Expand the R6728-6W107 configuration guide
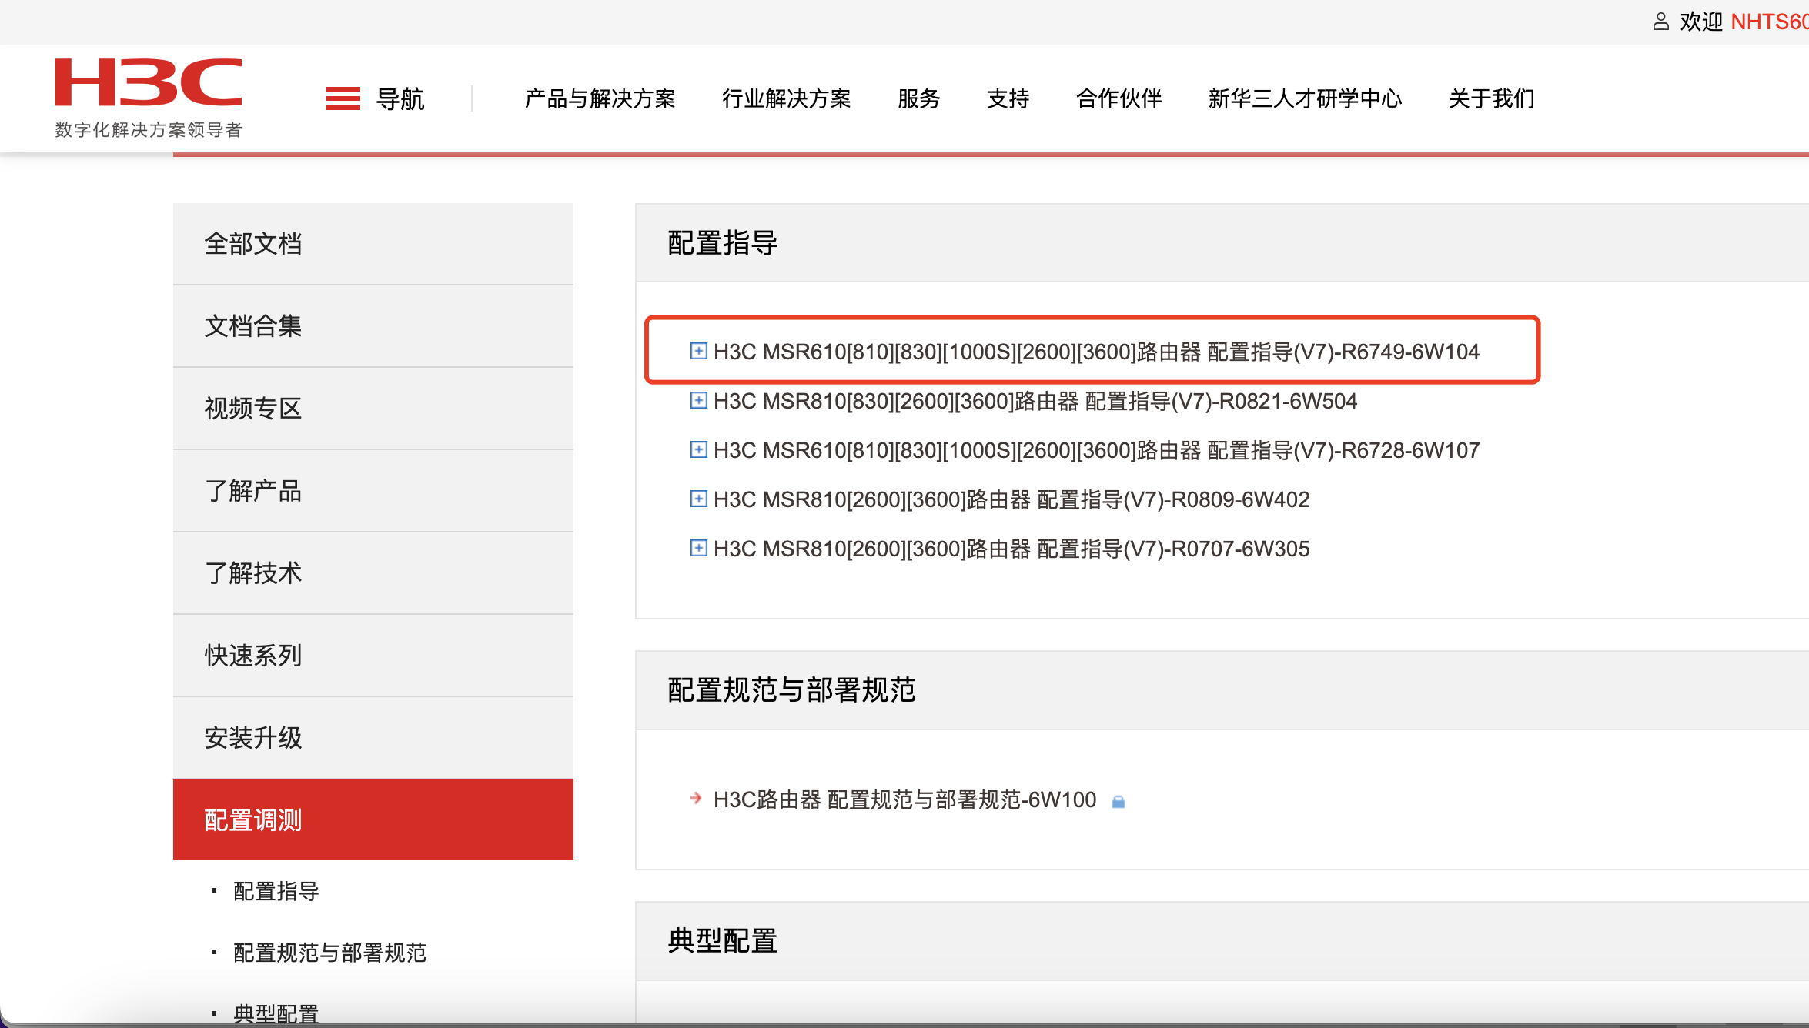 pyautogui.click(x=698, y=450)
